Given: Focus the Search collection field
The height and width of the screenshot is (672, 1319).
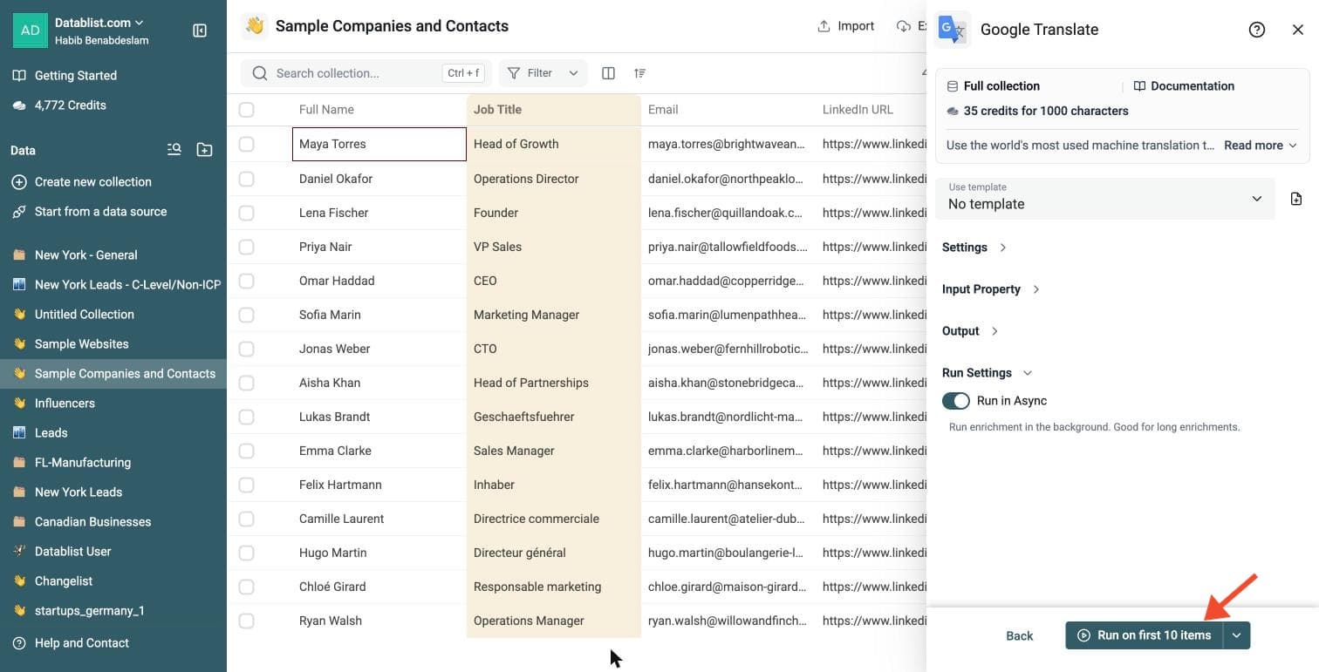Looking at the screenshot, I should 366,73.
